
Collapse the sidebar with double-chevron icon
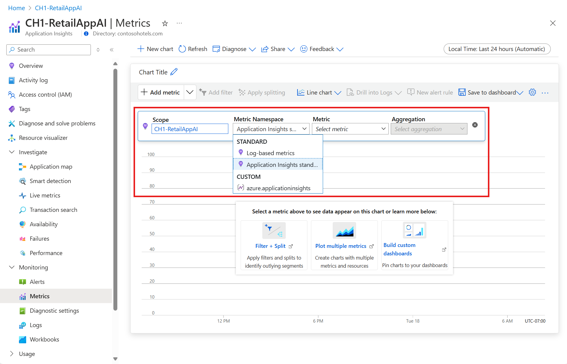coord(112,50)
